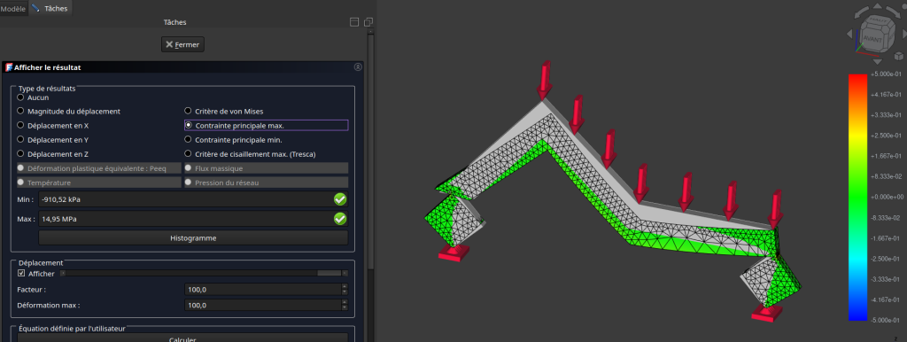Open the Histogramme button
This screenshot has width=907, height=342.
pos(193,237)
